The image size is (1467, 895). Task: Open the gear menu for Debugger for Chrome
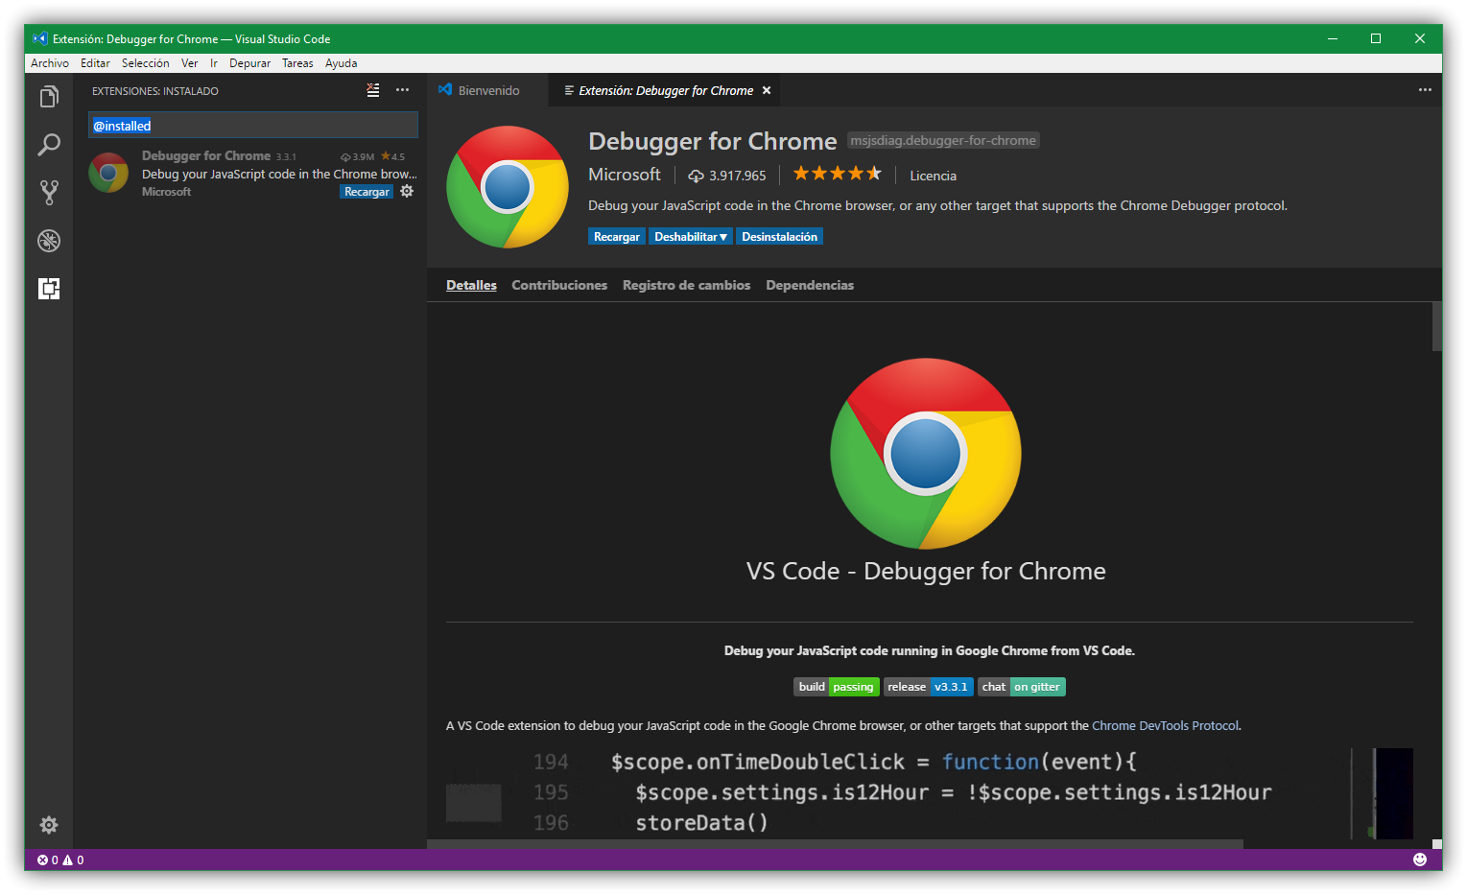click(407, 191)
